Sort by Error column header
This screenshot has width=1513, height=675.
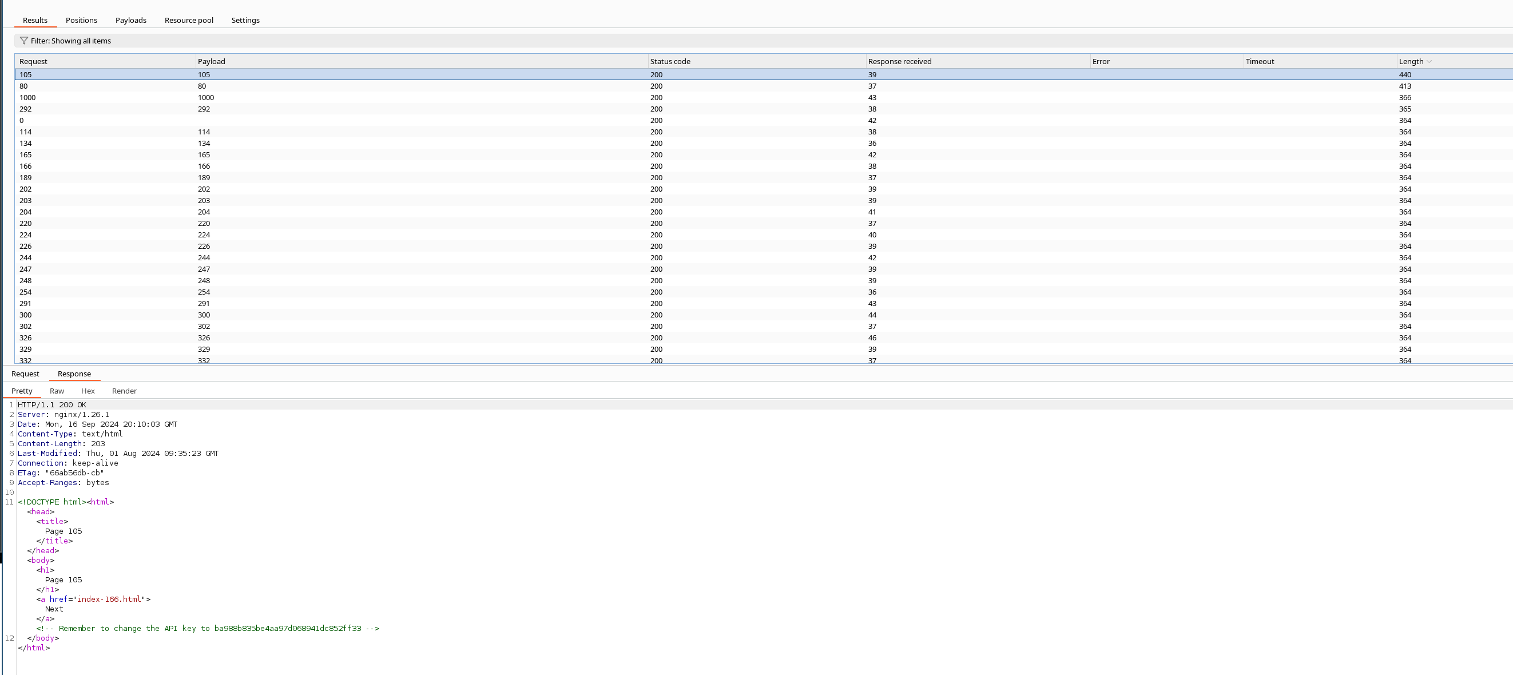[x=1167, y=61]
